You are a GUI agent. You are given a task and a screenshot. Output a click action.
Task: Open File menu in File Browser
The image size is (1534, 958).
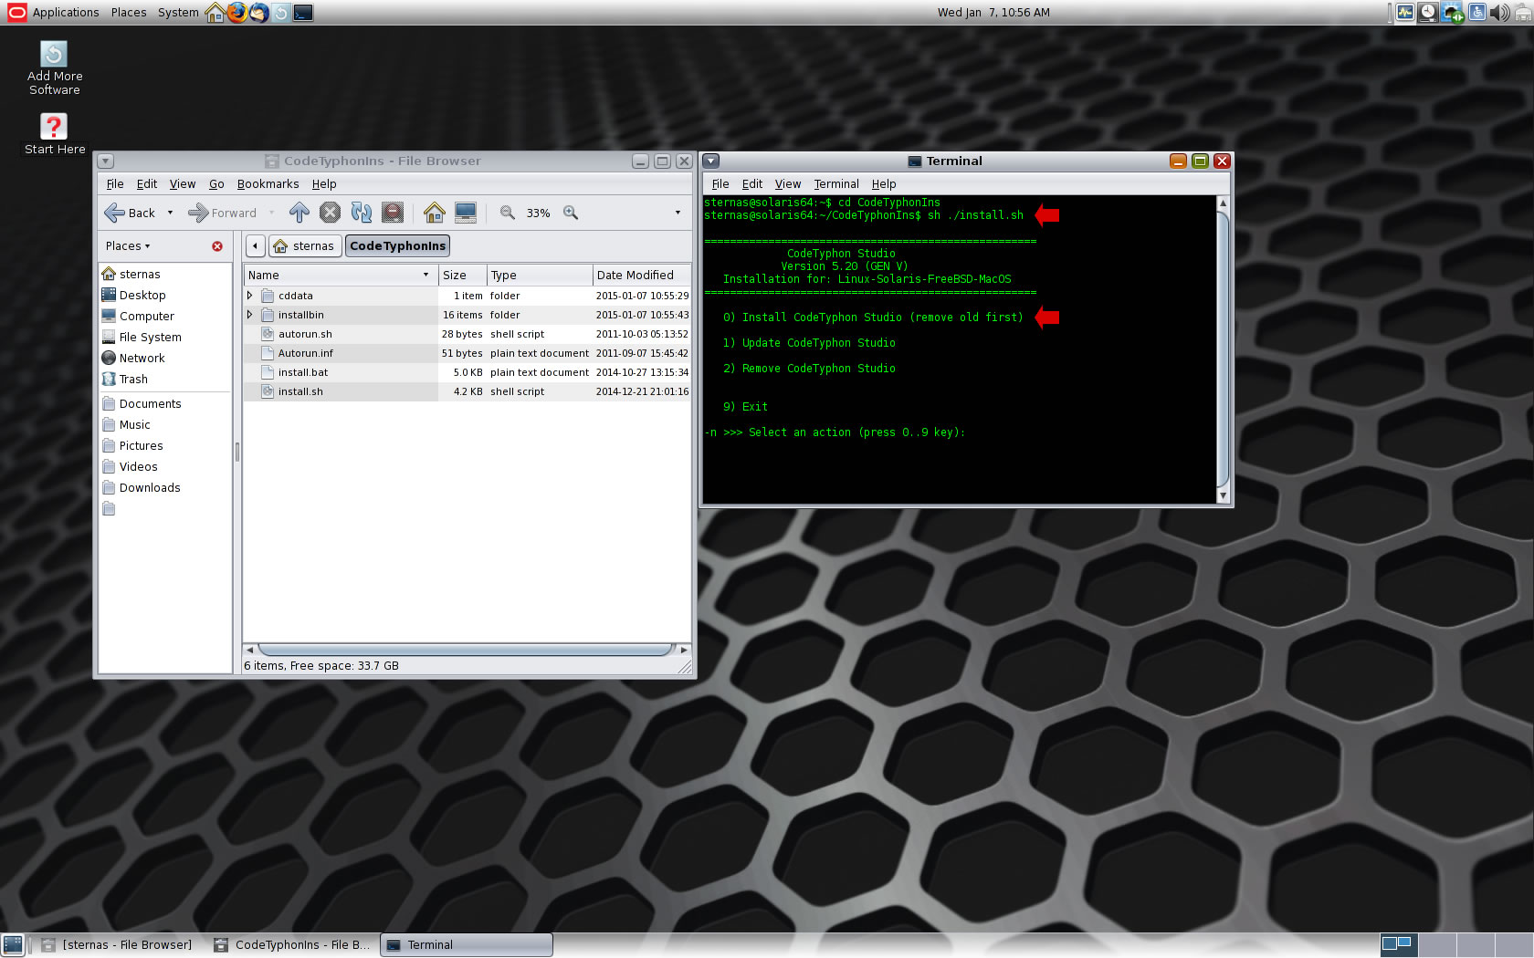(115, 184)
